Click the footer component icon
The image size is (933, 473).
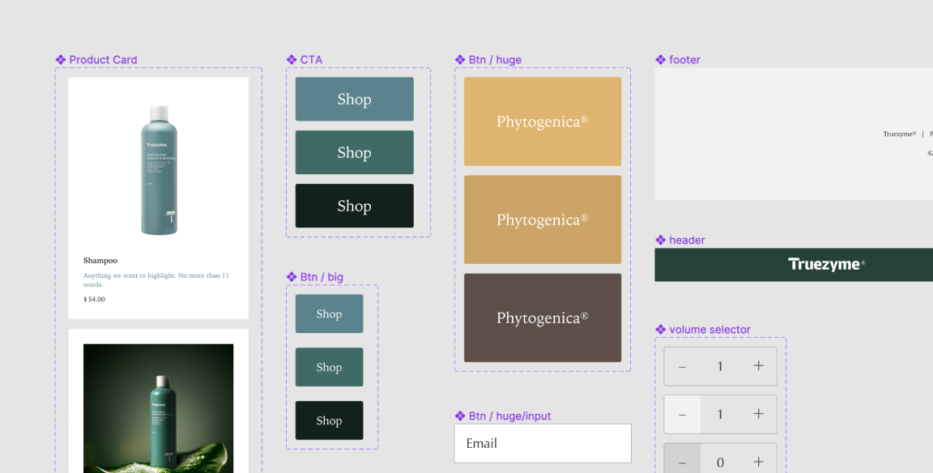[660, 59]
